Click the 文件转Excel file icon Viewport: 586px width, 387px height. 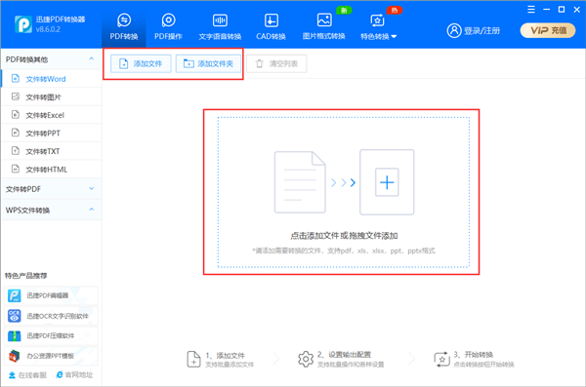[x=16, y=115]
